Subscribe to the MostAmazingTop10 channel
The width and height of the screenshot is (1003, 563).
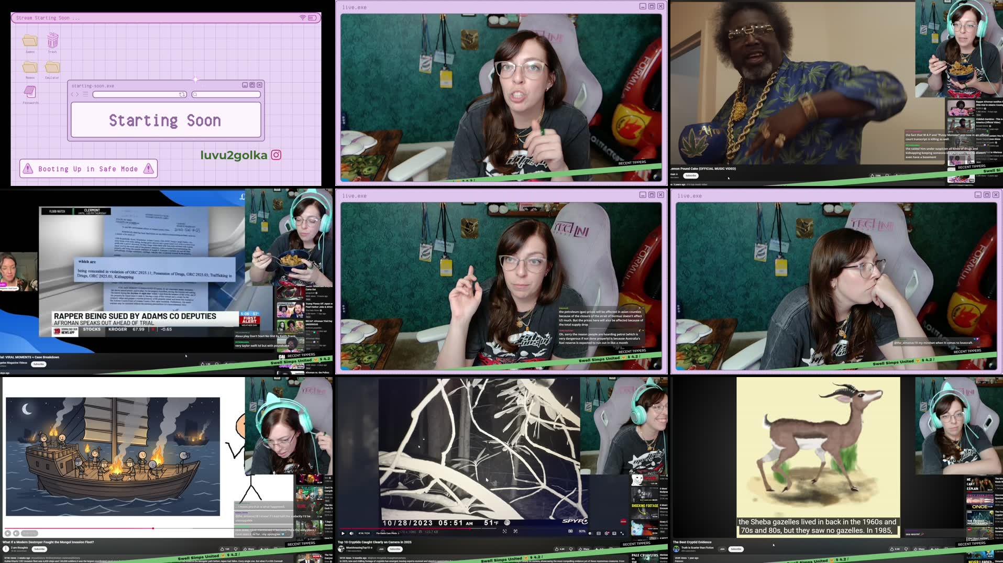[x=395, y=549]
